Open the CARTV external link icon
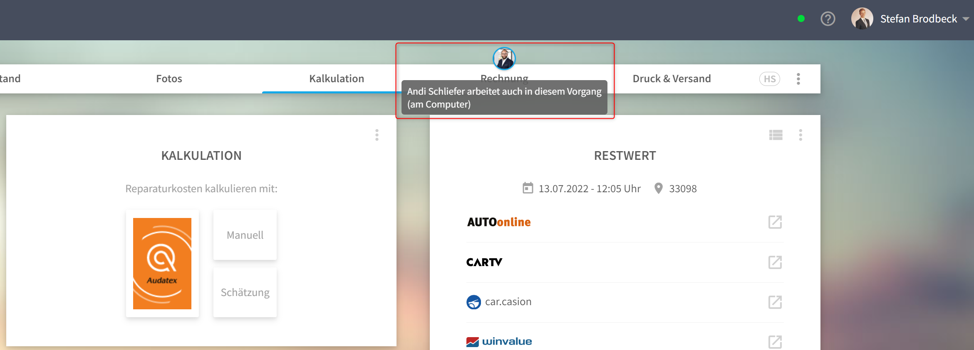The width and height of the screenshot is (974, 350). [775, 262]
